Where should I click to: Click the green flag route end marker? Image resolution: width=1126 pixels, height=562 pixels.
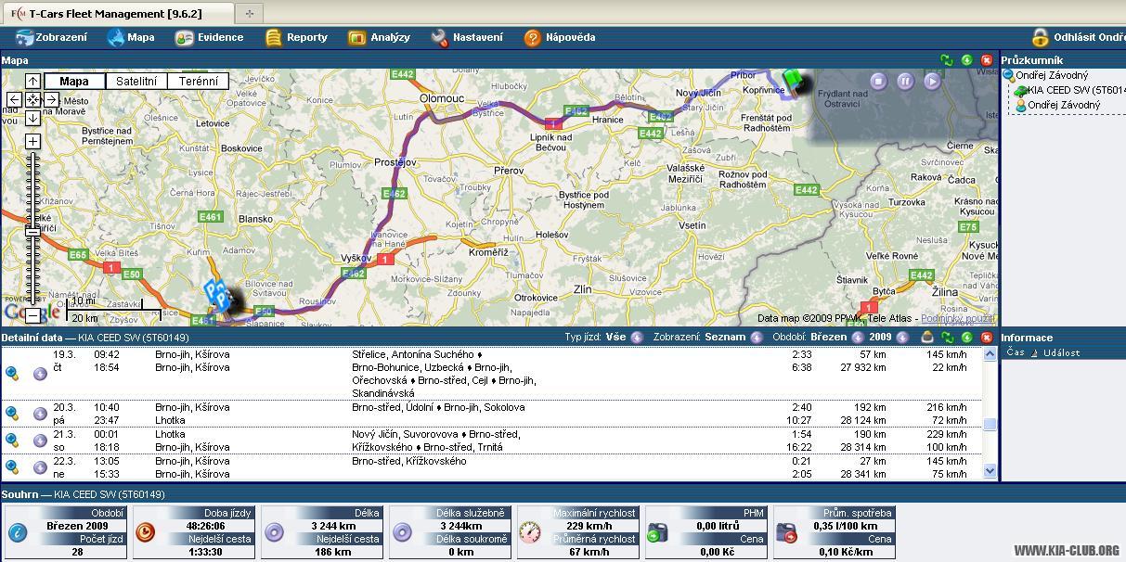pyautogui.click(x=792, y=78)
